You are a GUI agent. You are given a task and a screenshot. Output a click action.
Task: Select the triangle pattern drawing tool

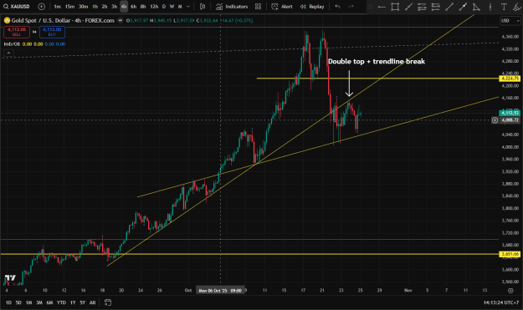[x=476, y=7]
